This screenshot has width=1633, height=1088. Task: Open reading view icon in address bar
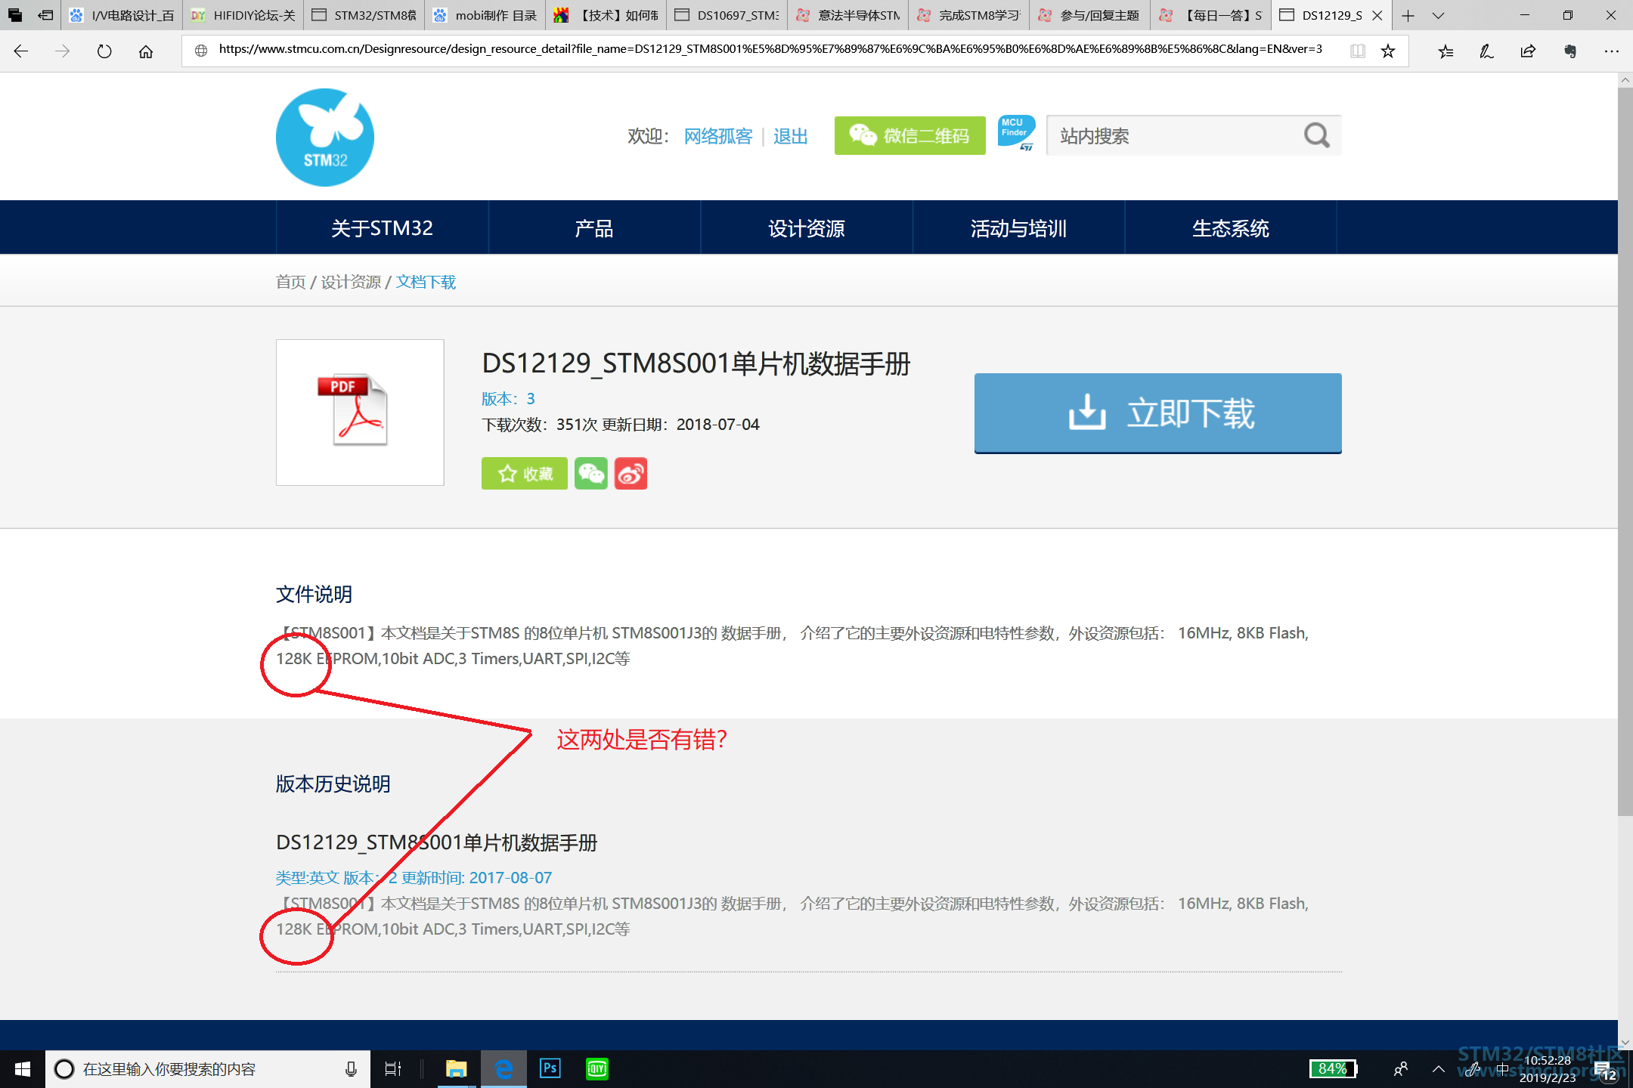[1358, 51]
